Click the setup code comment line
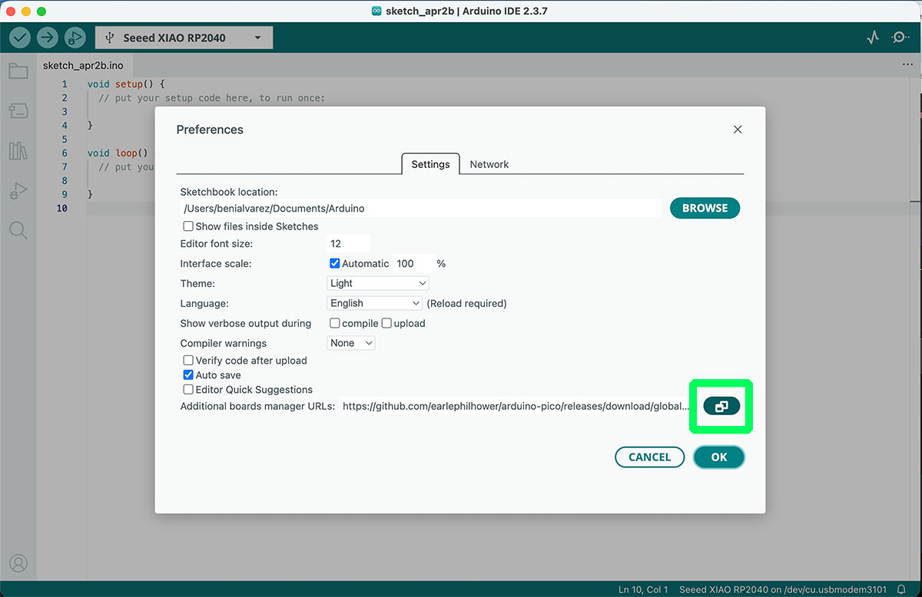The image size is (922, 597). 212,97
